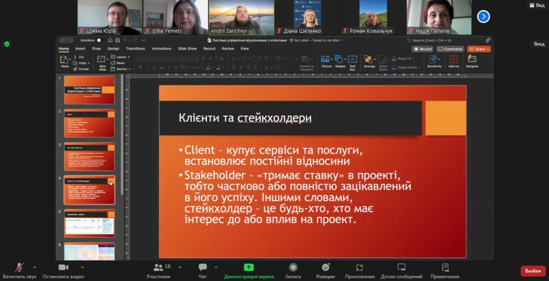549x281 pixels.
Task: Click the PowerPoint Record button
Action: pyautogui.click(x=422, y=49)
